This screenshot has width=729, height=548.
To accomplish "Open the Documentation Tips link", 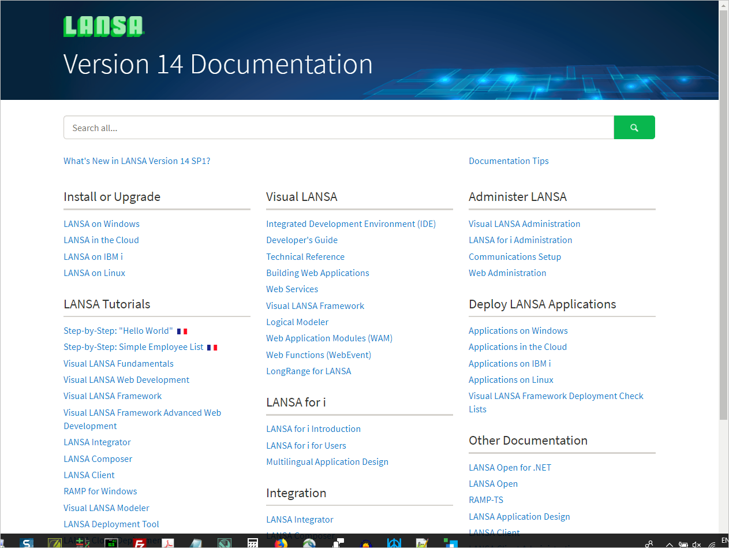I will (509, 161).
